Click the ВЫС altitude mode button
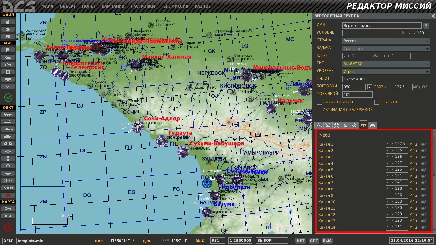The width and height of the screenshot is (436, 245). [327, 241]
